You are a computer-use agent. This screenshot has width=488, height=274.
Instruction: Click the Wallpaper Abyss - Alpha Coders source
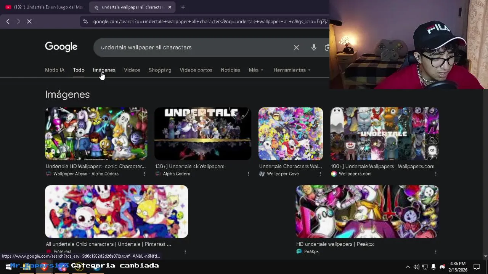[86, 174]
